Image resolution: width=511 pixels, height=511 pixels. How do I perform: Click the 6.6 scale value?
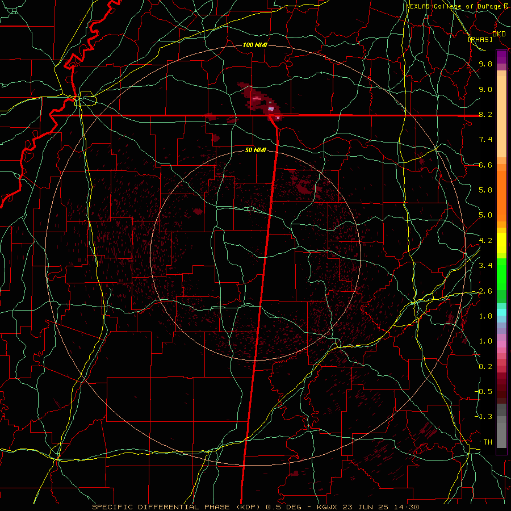485,165
